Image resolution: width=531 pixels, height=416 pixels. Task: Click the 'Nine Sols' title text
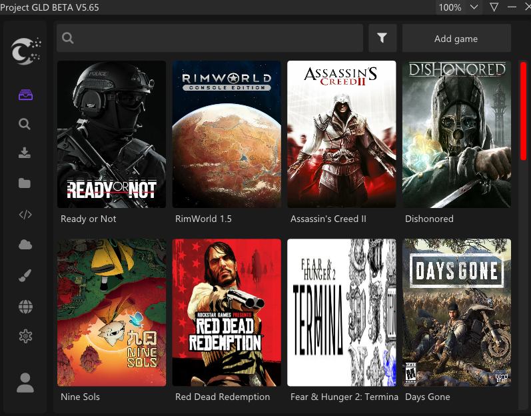80,397
